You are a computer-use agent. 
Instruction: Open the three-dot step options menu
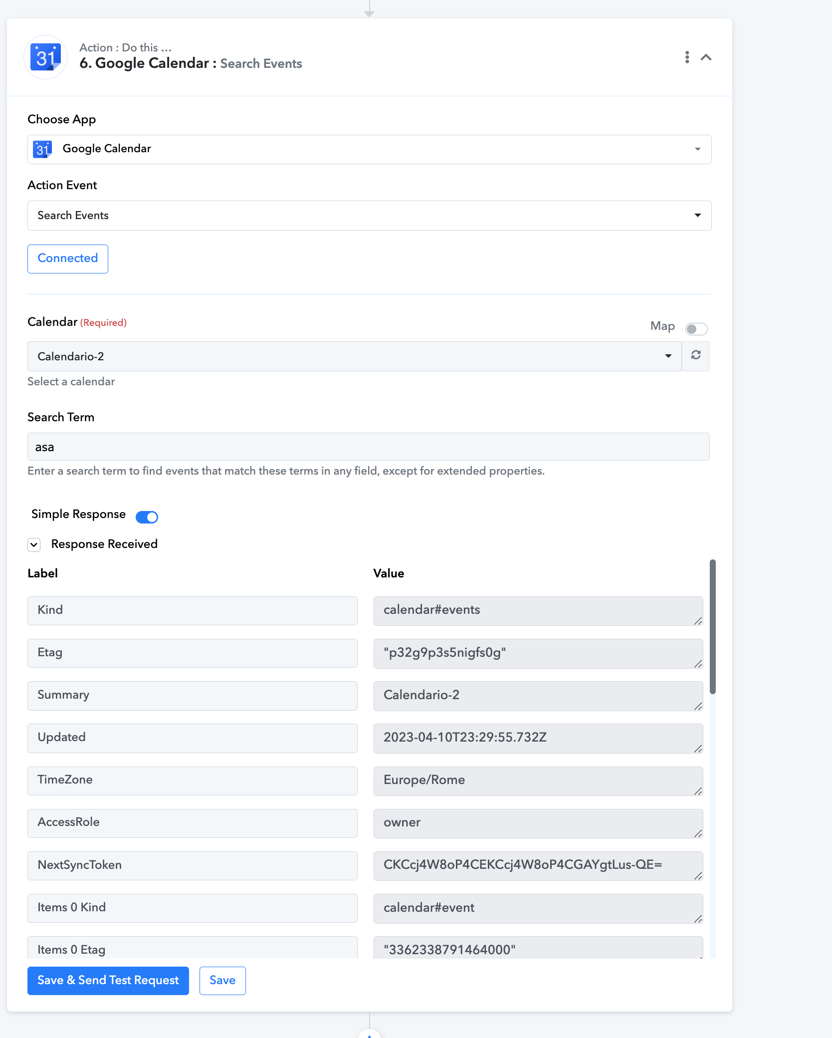(x=687, y=57)
